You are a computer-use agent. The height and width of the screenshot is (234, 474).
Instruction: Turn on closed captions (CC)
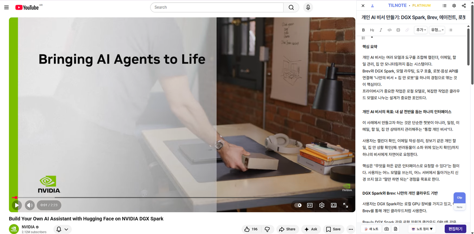[310, 205]
